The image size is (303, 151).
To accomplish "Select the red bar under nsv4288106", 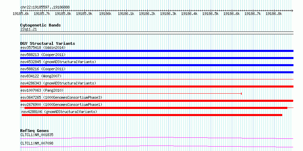I will 152,115.
